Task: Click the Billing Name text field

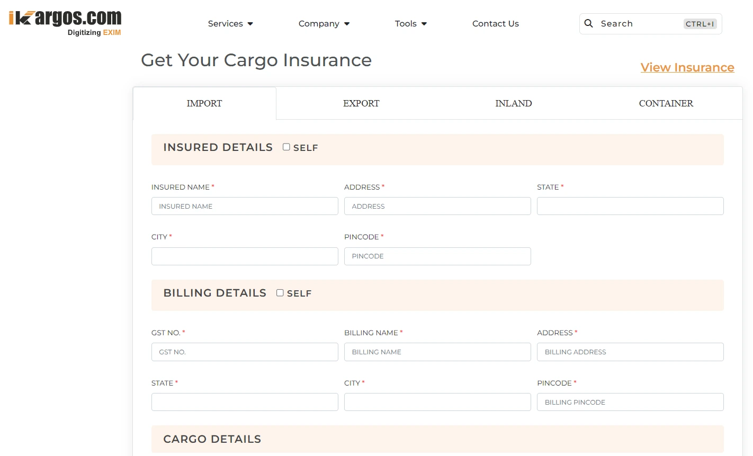Action: click(437, 352)
